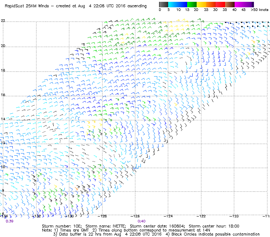This screenshot has height=237, width=270.
Task: Click the "Storm number: 10E;" text
Action: pyautogui.click(x=62, y=226)
